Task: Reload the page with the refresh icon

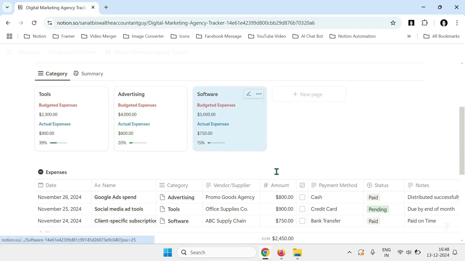Action: [34, 23]
